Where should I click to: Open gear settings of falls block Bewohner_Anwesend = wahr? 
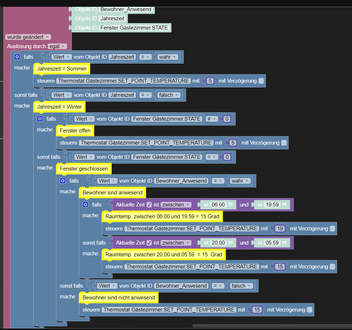pos(63,181)
